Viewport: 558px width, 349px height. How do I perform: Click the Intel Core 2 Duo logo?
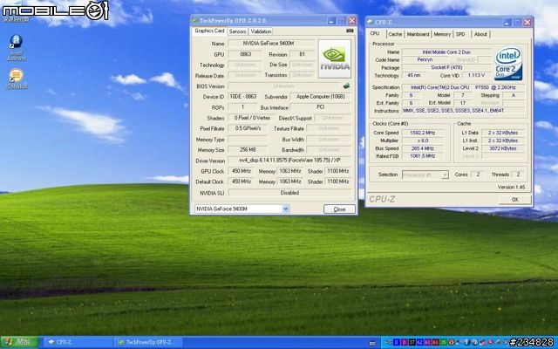[x=508, y=63]
